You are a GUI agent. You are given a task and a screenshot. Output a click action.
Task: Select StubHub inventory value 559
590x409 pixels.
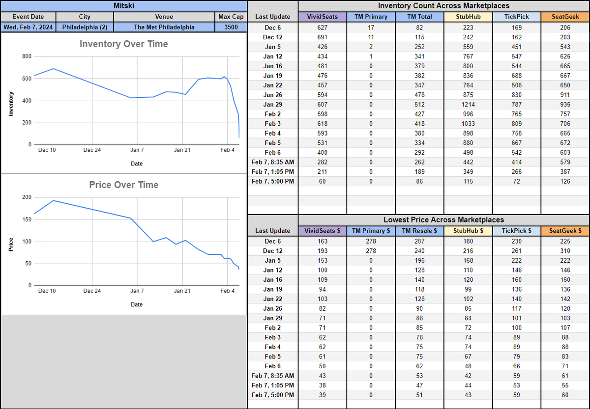click(x=468, y=47)
